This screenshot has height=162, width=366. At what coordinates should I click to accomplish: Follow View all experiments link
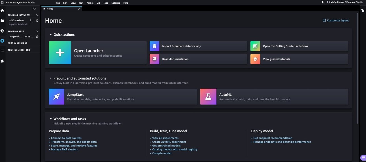[x=165, y=138]
